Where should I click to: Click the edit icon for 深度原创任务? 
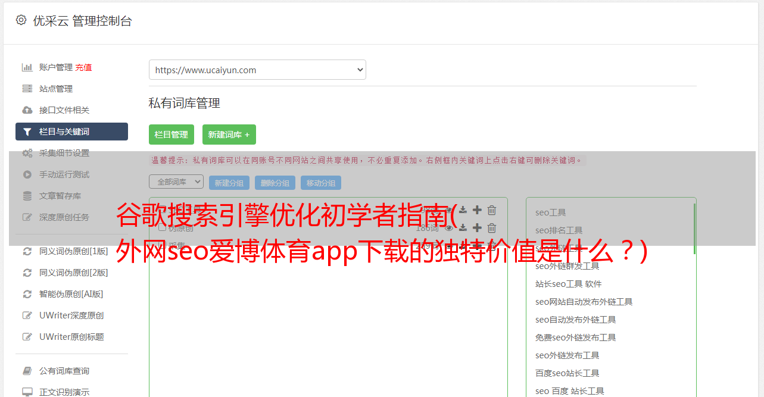(x=27, y=217)
